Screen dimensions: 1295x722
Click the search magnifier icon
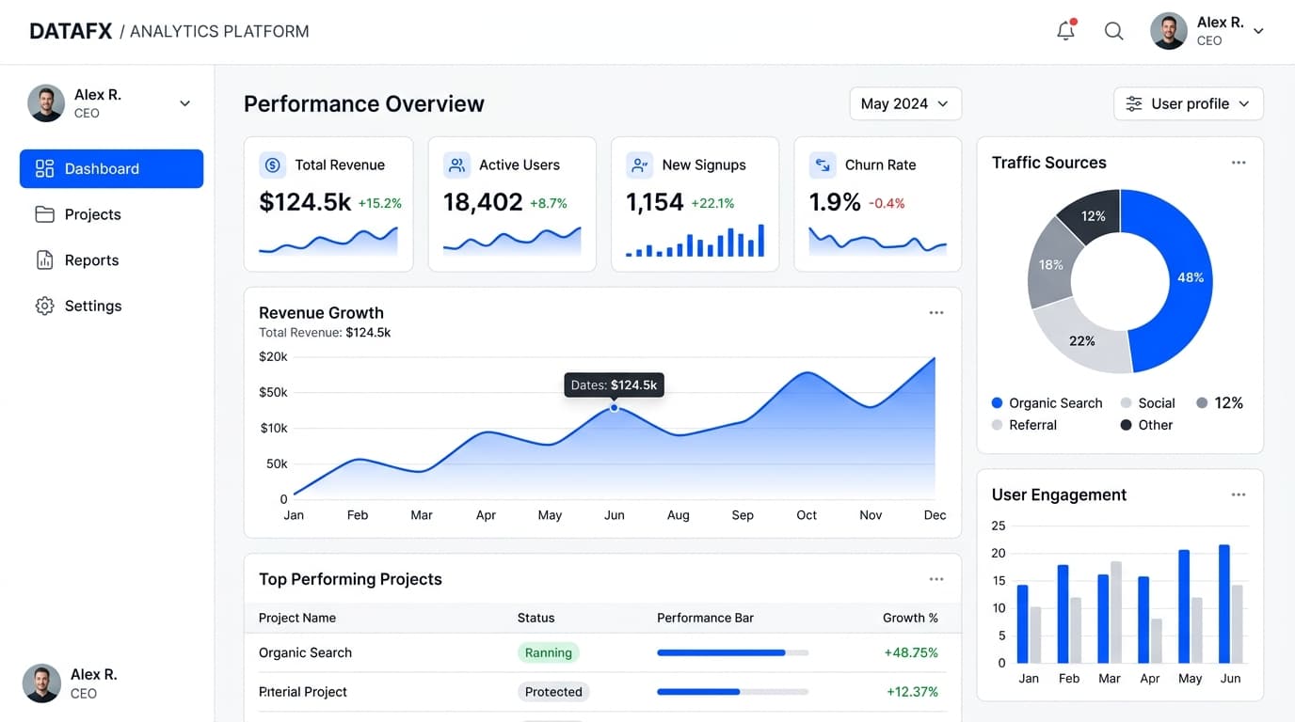coord(1113,31)
